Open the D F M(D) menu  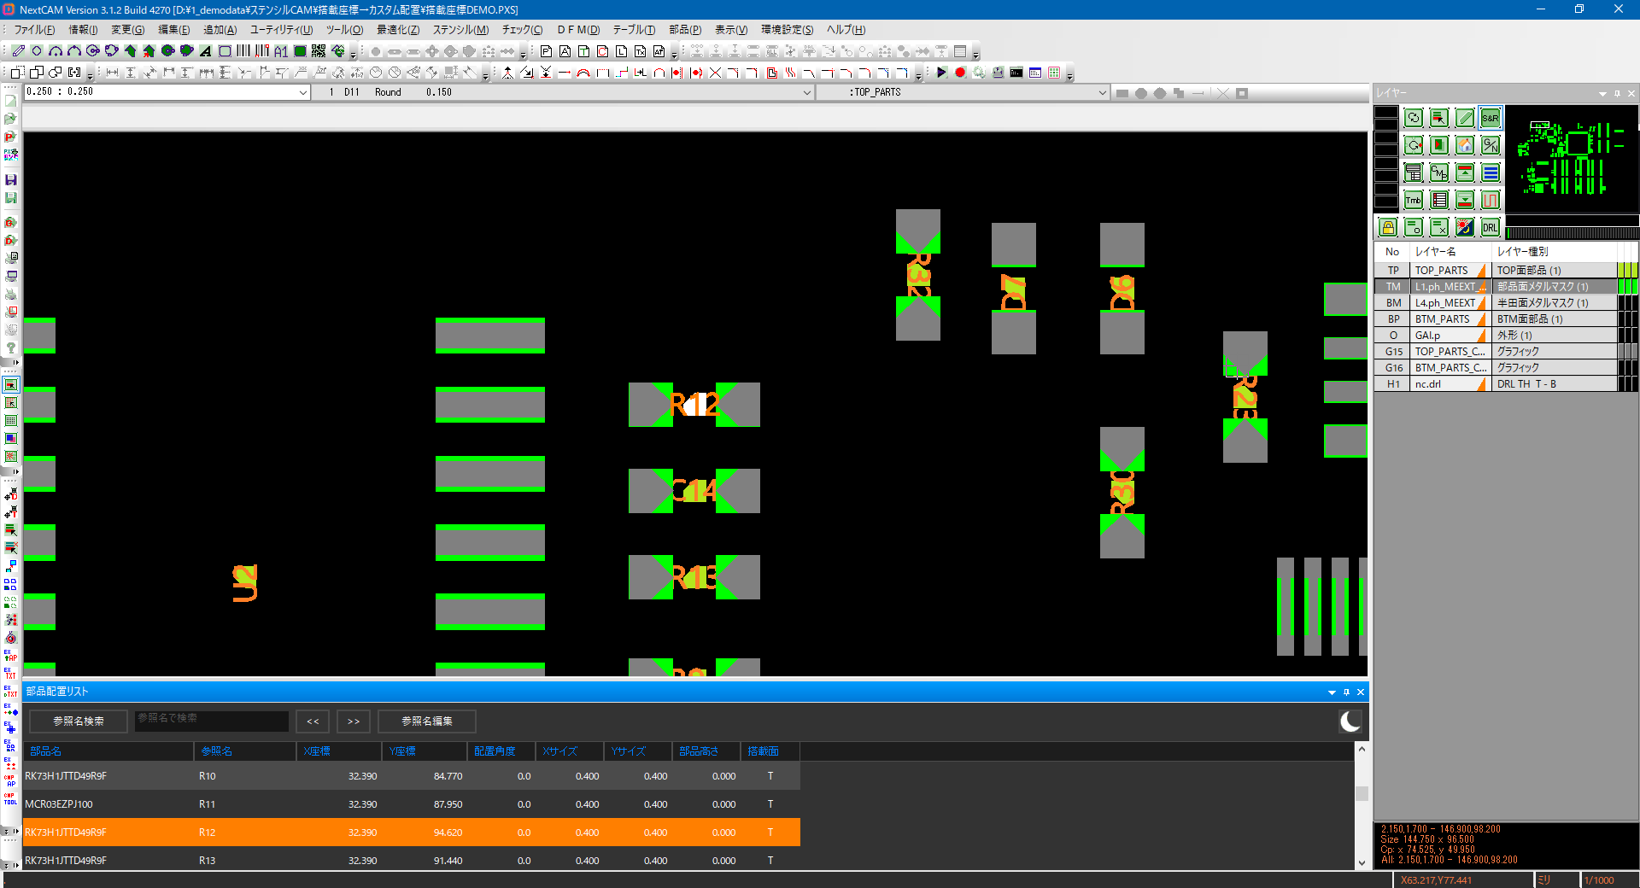pos(578,30)
